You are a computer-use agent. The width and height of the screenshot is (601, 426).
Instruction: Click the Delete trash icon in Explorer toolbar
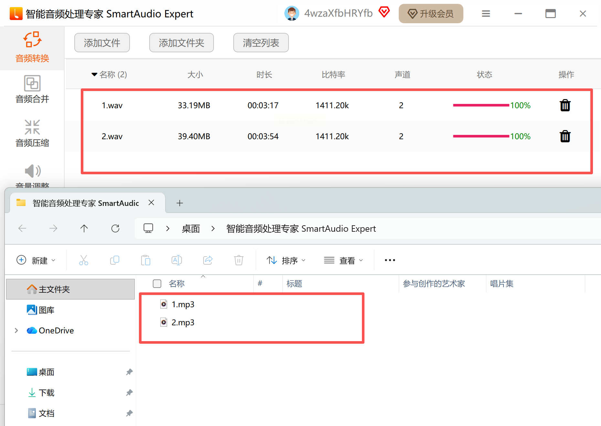click(x=239, y=260)
